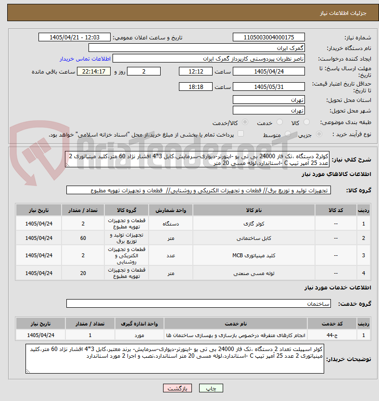Click the گروه خدمت field ساختمان
Viewport: 379px width, 401px height.
[199, 303]
